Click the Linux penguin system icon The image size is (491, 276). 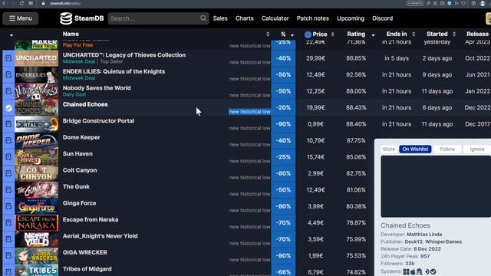click(420, 271)
